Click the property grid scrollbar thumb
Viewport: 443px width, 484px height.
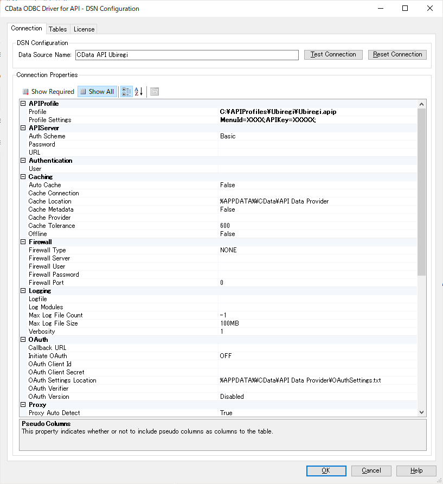coord(422,192)
